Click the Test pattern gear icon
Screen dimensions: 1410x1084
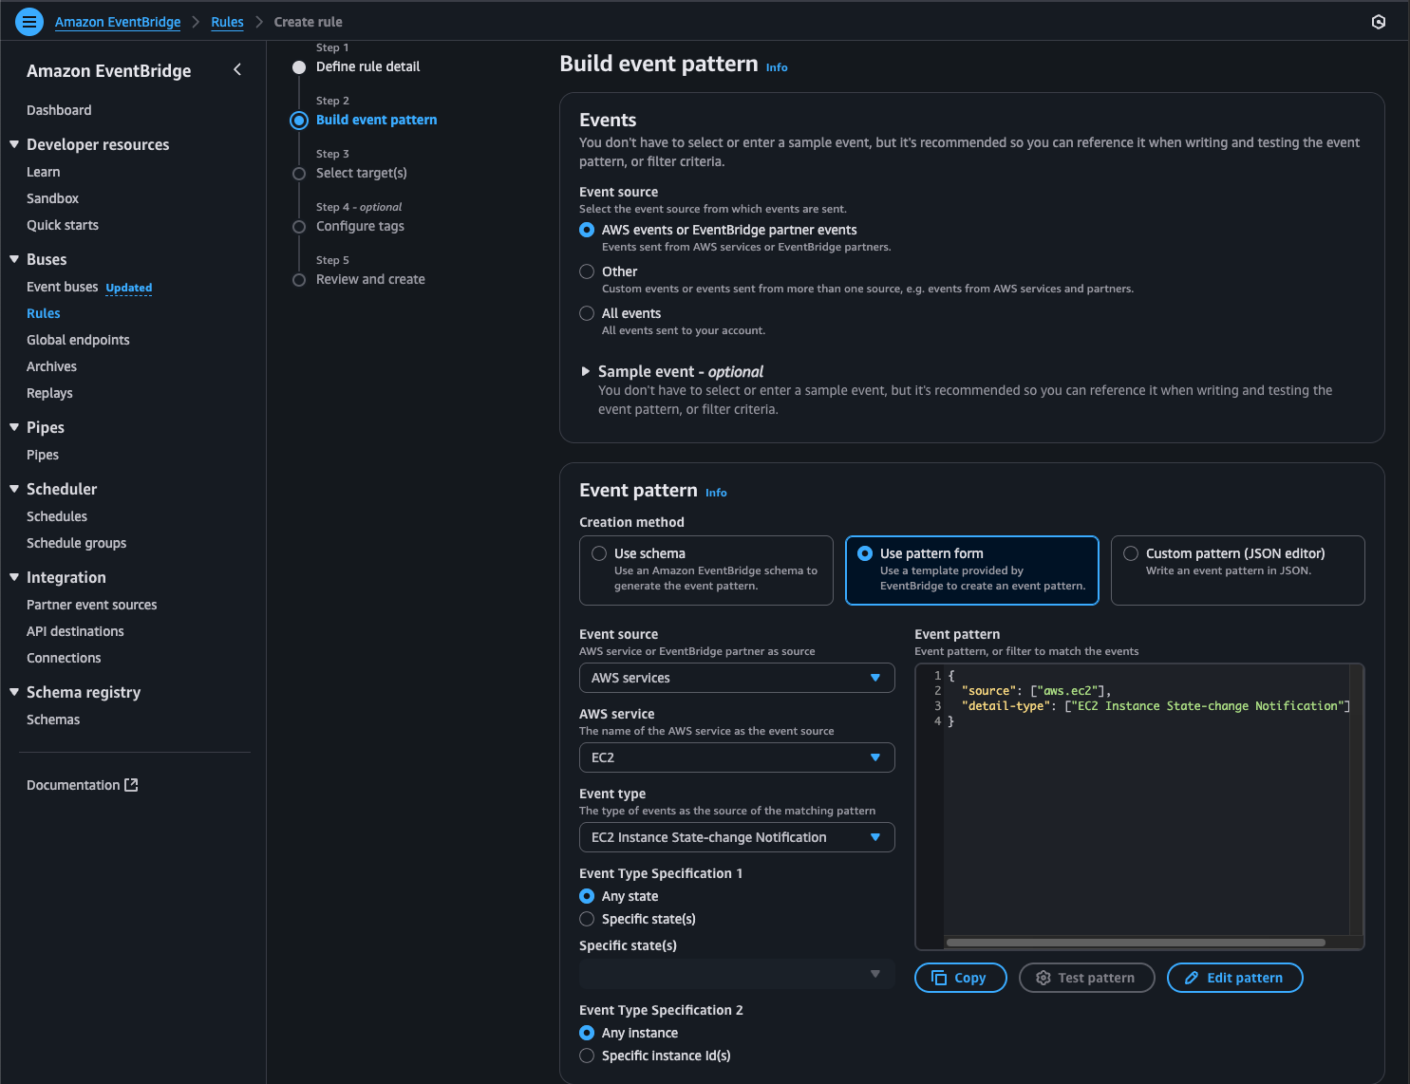pyautogui.click(x=1043, y=978)
